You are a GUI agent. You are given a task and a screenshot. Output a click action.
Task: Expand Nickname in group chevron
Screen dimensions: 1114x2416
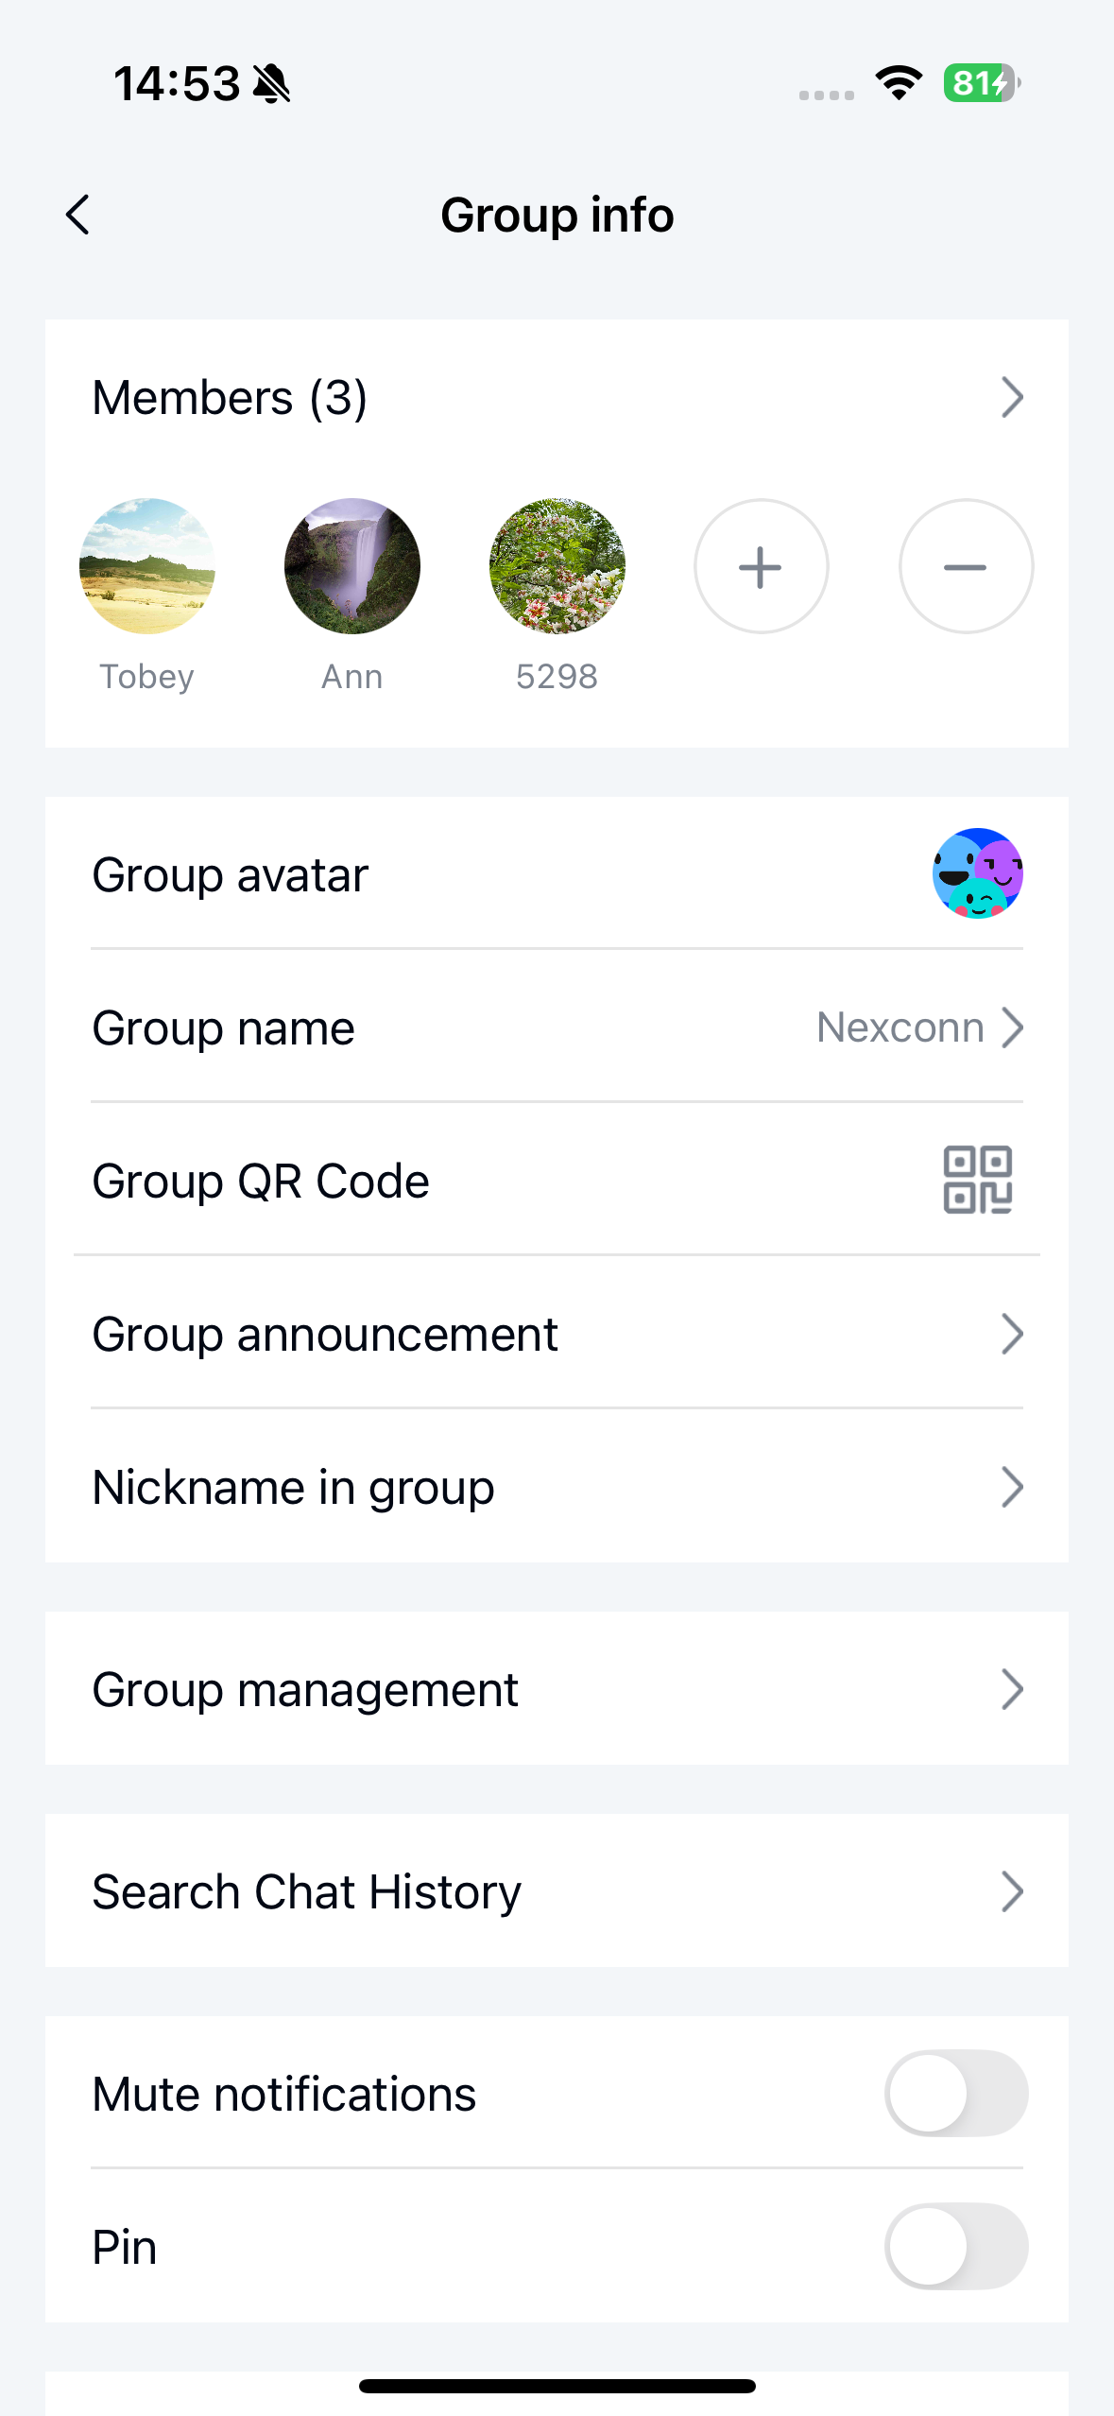tap(1012, 1488)
